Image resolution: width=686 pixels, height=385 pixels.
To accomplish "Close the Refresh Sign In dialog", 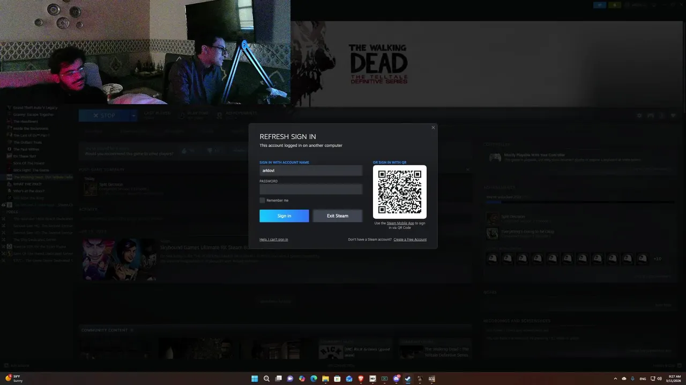I will click(x=433, y=127).
